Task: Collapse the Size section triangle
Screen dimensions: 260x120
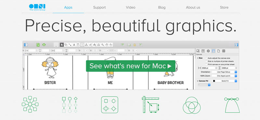Action: [198, 58]
